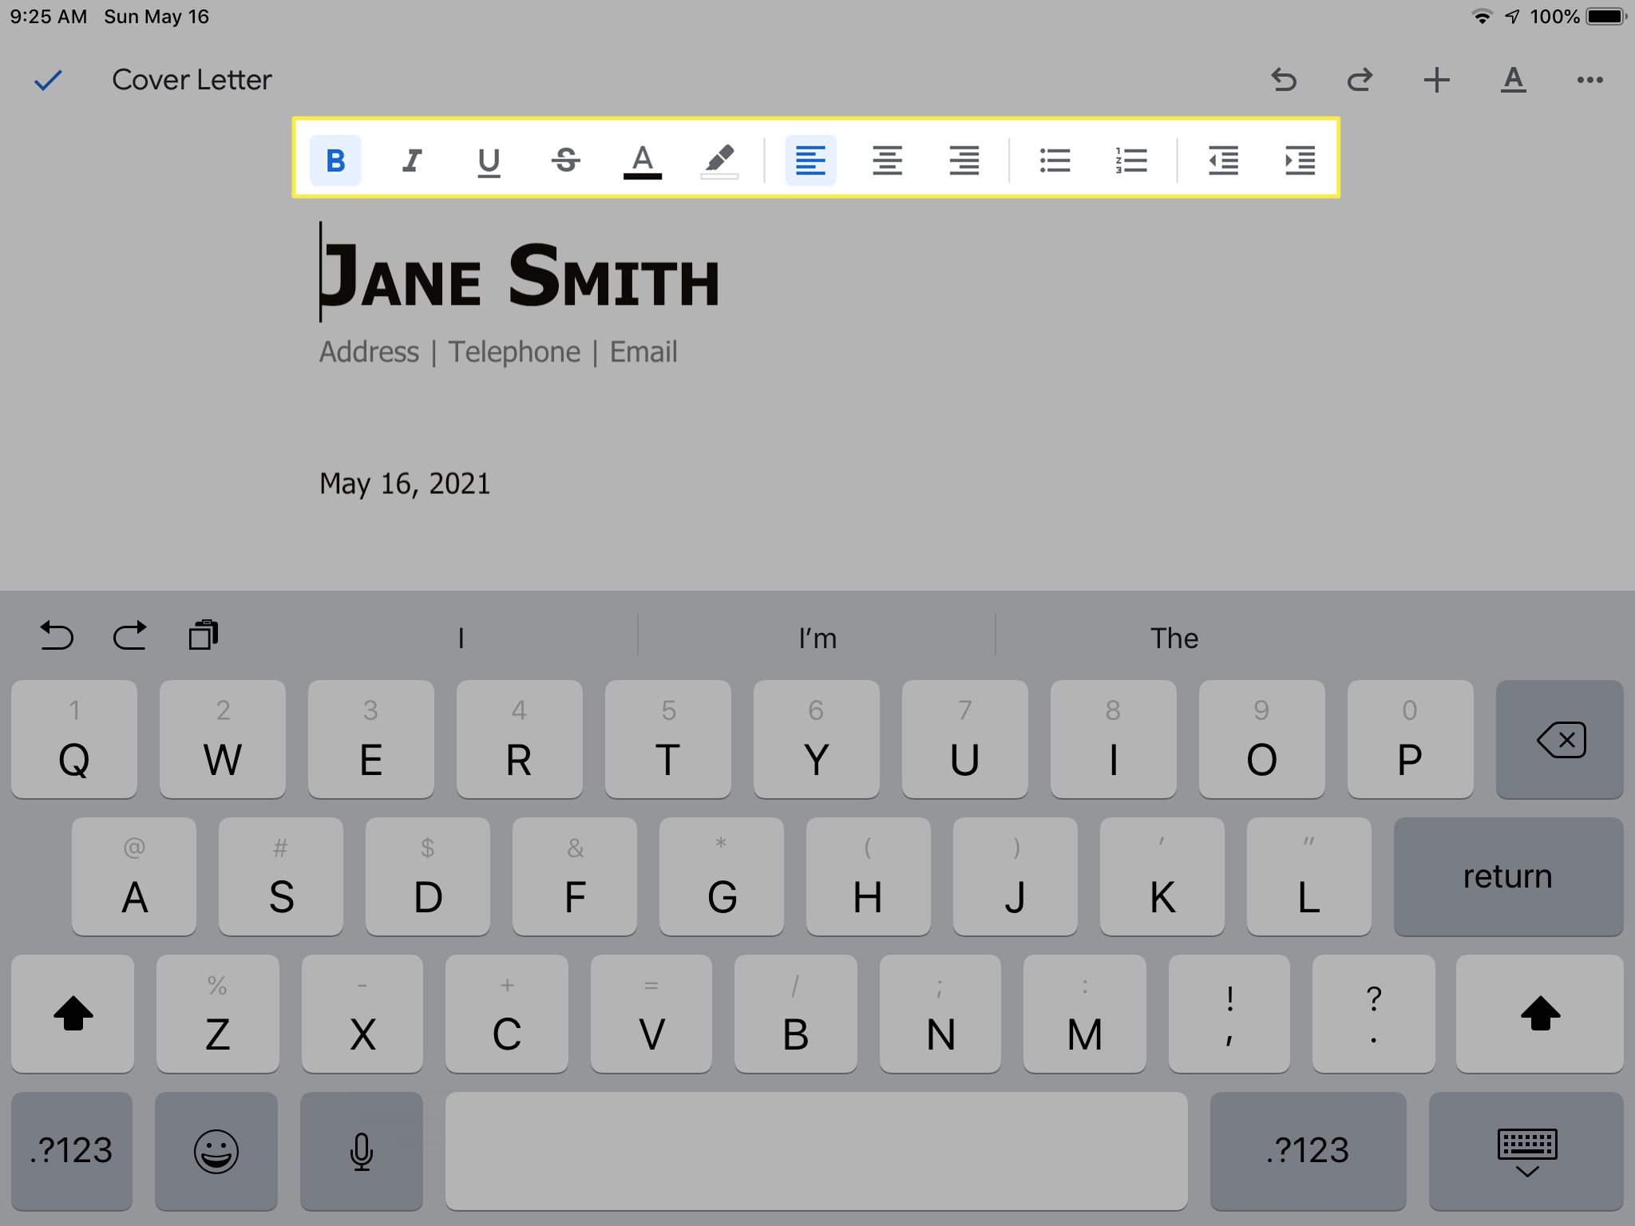
Task: Tap the May 16, 2021 date line
Action: (405, 484)
